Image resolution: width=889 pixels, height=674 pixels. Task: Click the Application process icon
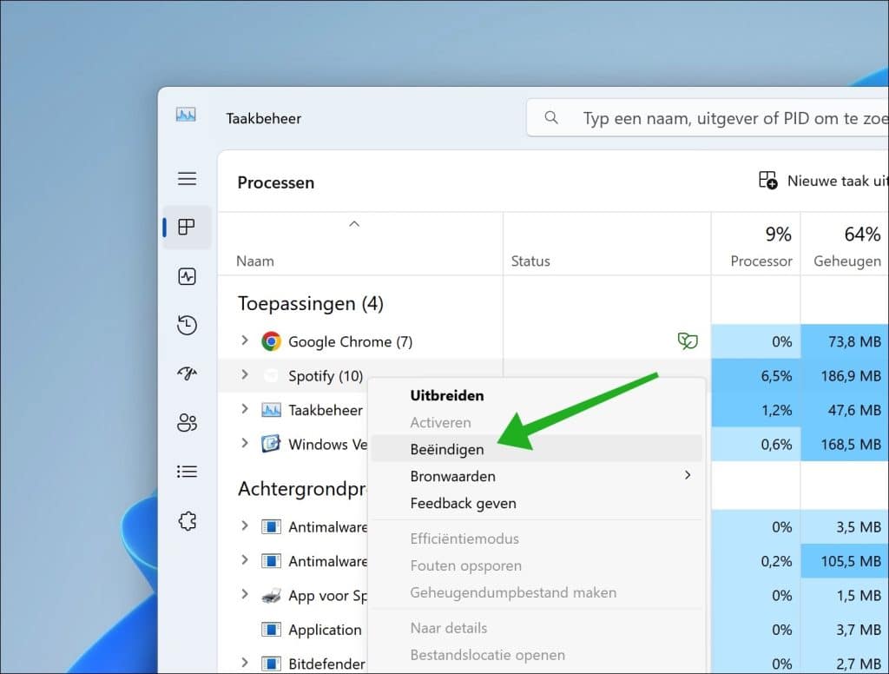coord(271,629)
